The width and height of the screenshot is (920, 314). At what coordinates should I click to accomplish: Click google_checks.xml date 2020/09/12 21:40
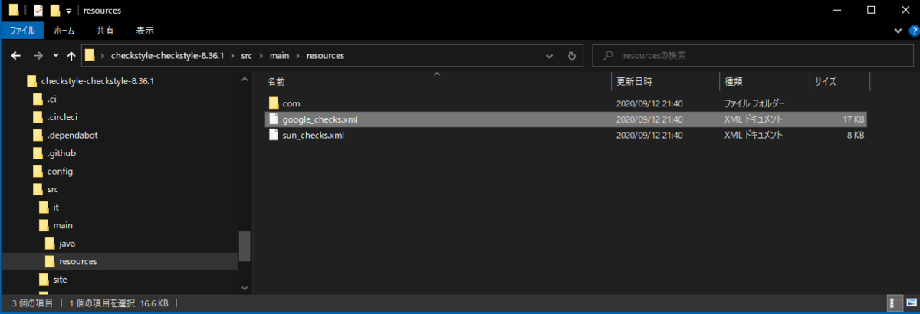pos(649,119)
